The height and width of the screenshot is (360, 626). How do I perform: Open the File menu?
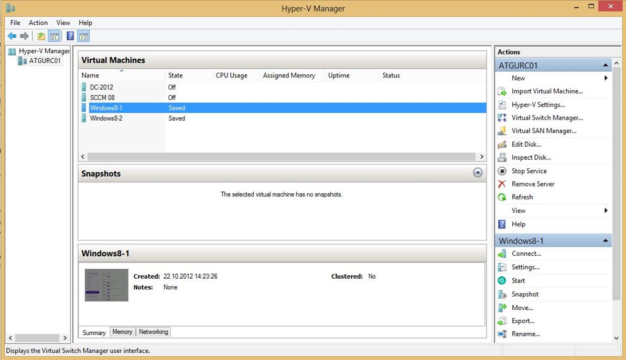(15, 23)
